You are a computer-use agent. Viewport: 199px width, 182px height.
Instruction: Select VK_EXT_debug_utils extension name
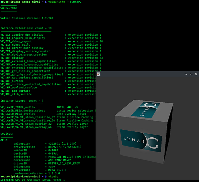point(15,45)
